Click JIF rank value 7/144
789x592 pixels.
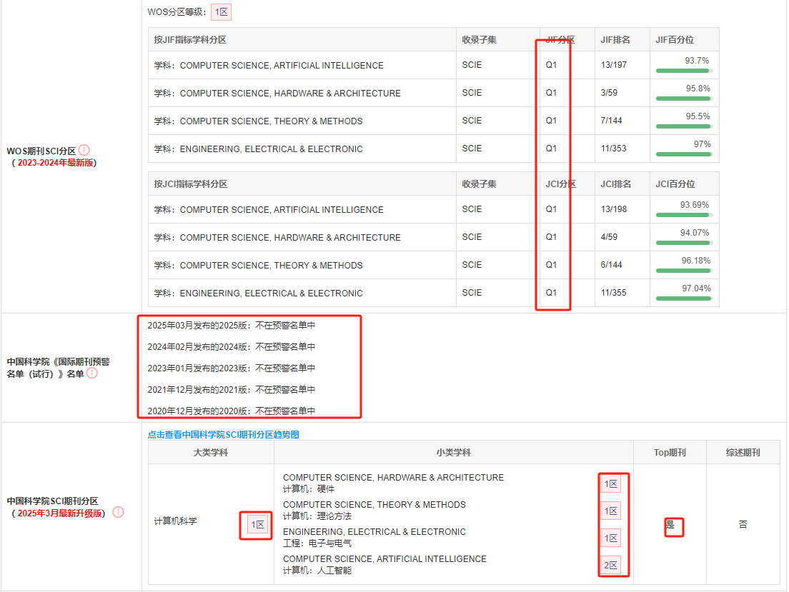[611, 121]
